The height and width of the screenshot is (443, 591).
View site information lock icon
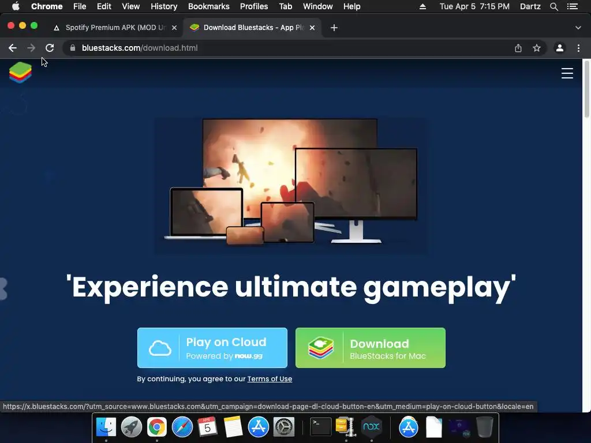point(73,48)
